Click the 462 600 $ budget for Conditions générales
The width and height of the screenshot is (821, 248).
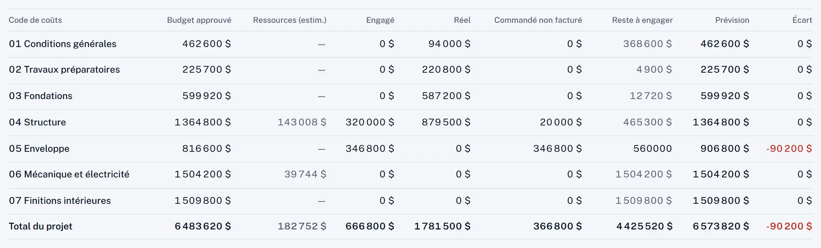coord(207,44)
